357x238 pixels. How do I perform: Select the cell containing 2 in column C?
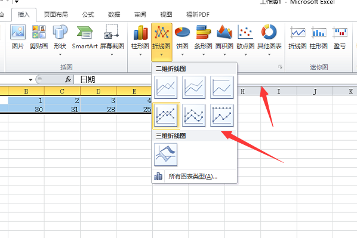tap(62, 100)
